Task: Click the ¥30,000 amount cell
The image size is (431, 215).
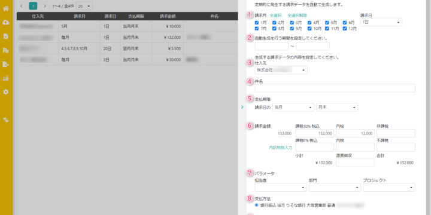Action: [x=168, y=60]
